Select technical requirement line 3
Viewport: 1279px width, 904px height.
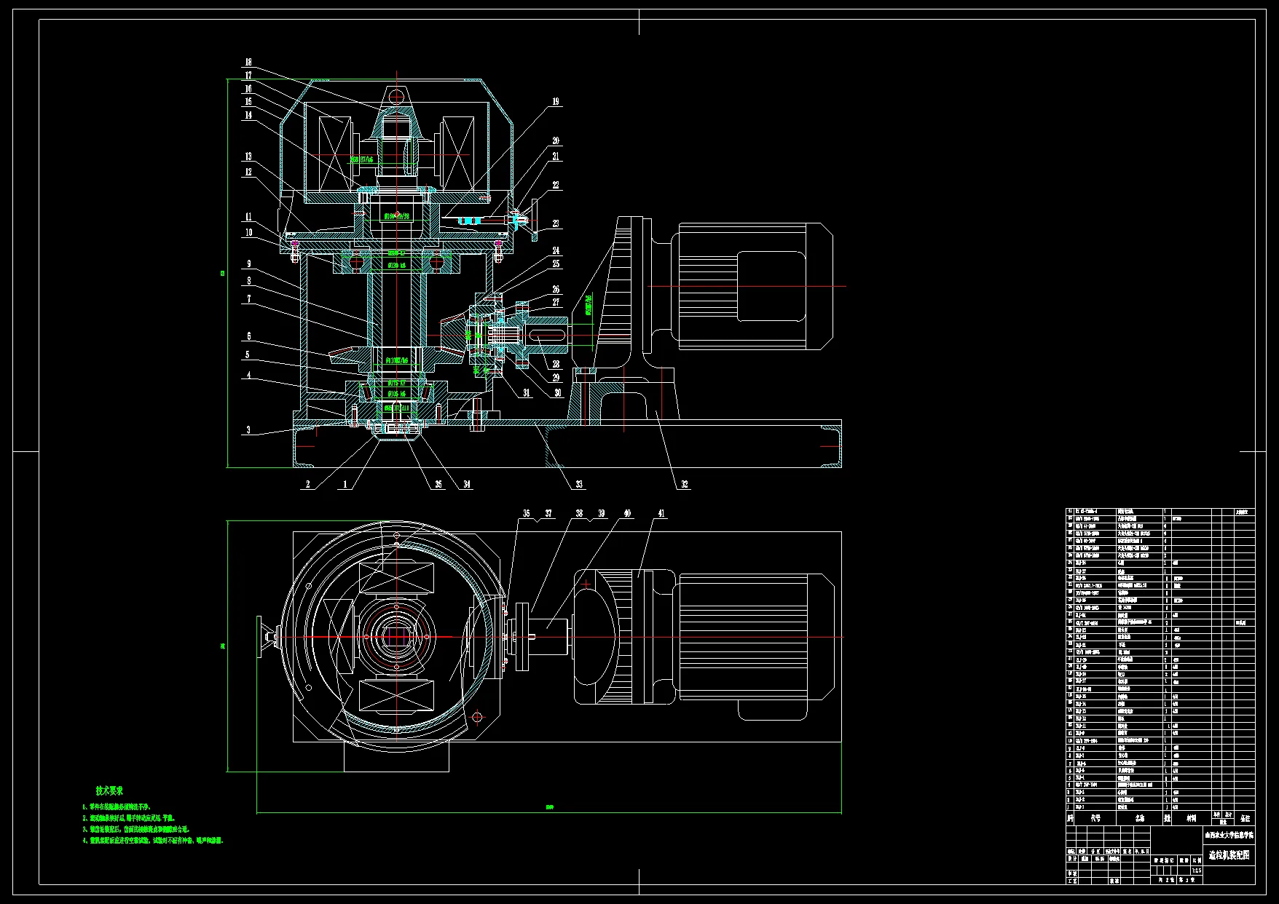point(136,829)
